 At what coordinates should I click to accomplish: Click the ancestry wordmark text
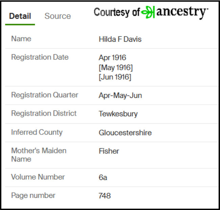182,12
